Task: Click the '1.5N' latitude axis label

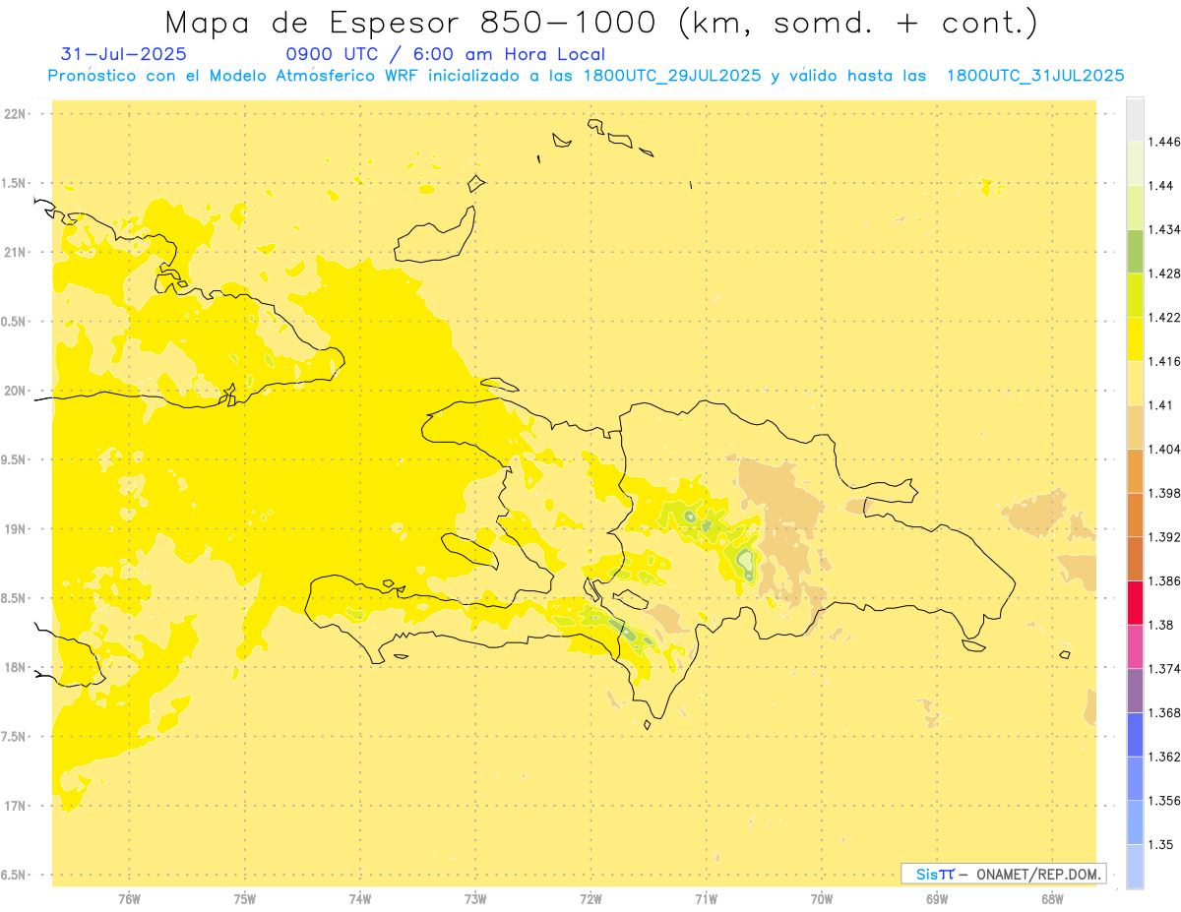Action: (x=15, y=183)
